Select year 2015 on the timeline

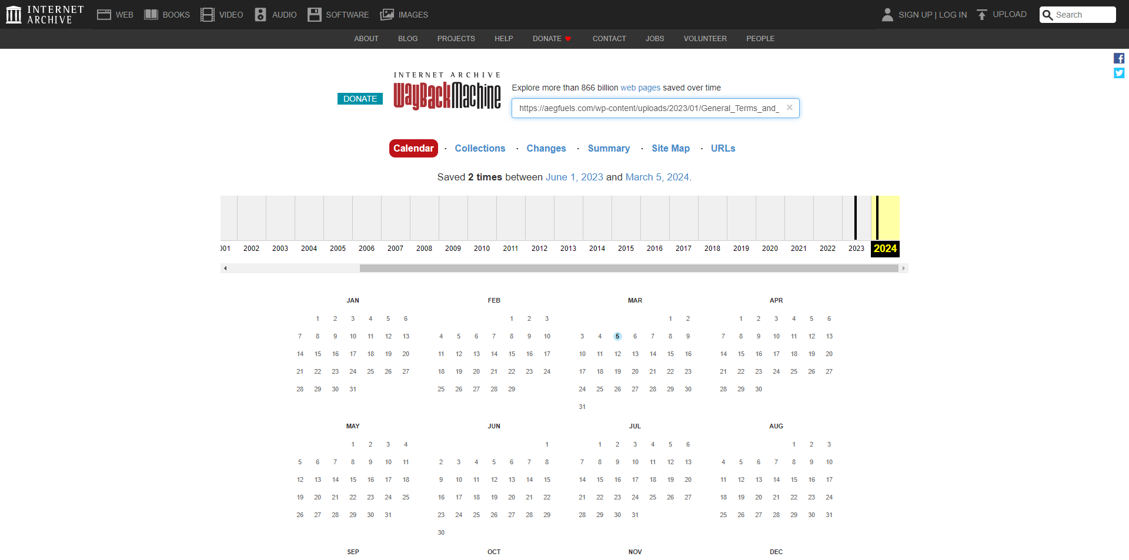(626, 249)
